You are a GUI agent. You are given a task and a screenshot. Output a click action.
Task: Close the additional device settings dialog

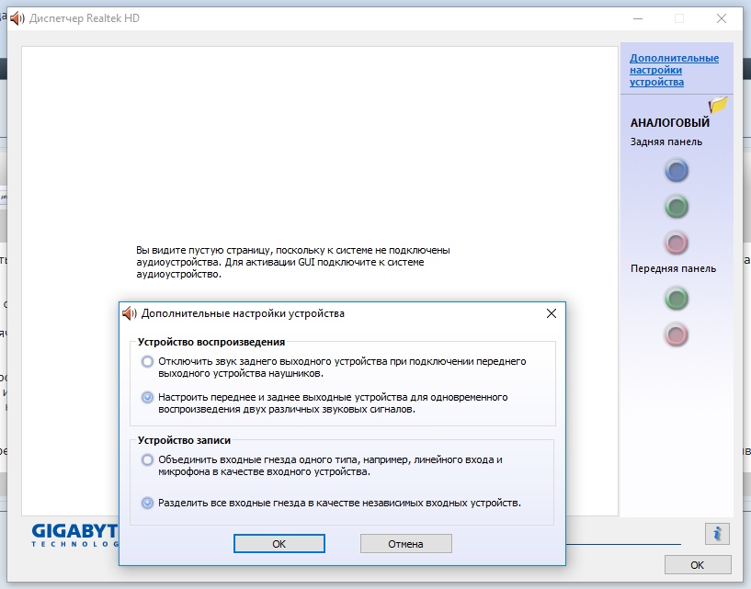pyautogui.click(x=551, y=313)
